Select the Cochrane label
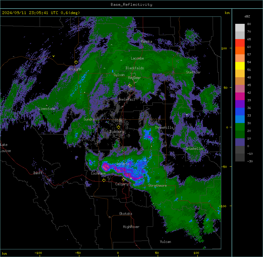 [x=98, y=173]
